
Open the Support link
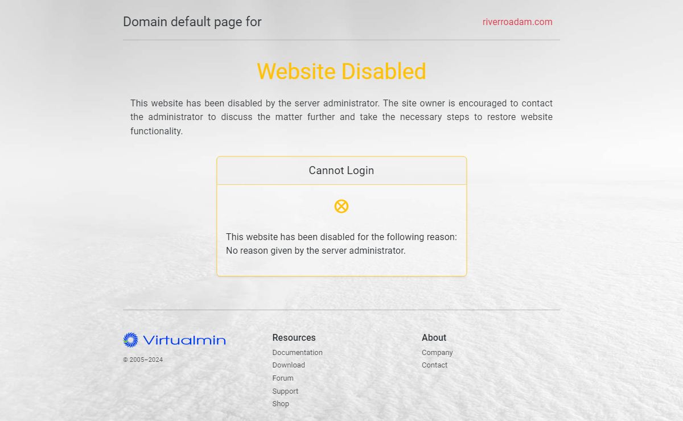tap(285, 391)
